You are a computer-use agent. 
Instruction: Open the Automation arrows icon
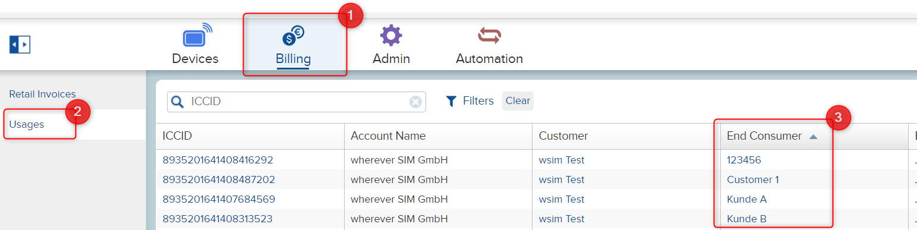click(x=489, y=36)
